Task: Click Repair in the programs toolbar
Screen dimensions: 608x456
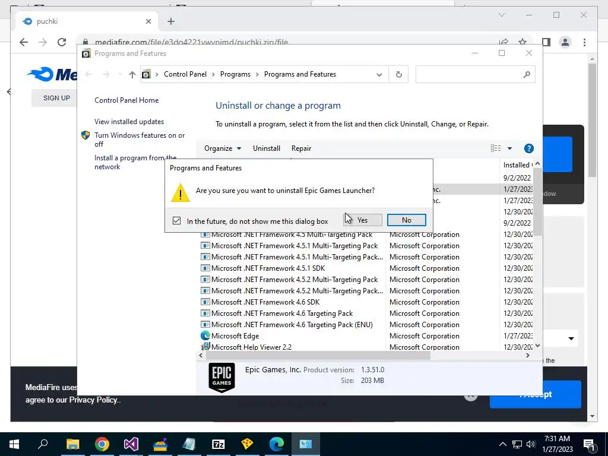Action: click(301, 148)
